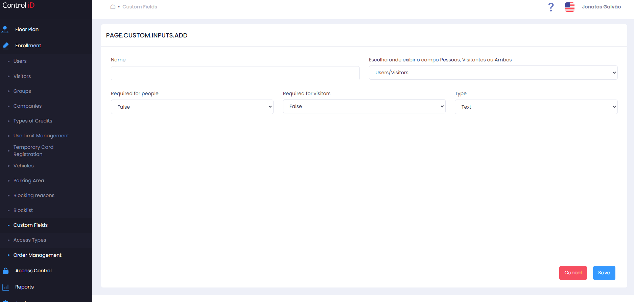Open the Required for people dropdown
Viewport: 634px width, 302px height.
(x=192, y=107)
